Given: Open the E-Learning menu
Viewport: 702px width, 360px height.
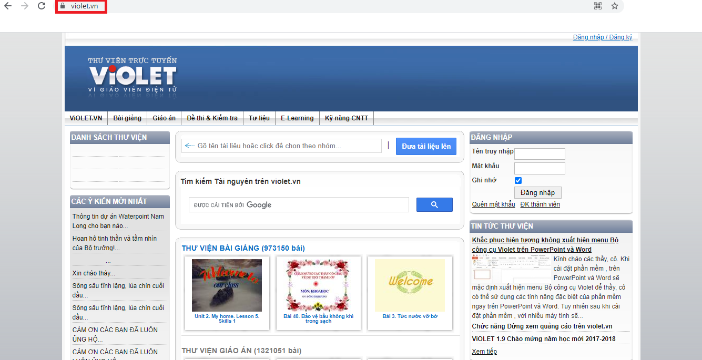Looking at the screenshot, I should (297, 118).
